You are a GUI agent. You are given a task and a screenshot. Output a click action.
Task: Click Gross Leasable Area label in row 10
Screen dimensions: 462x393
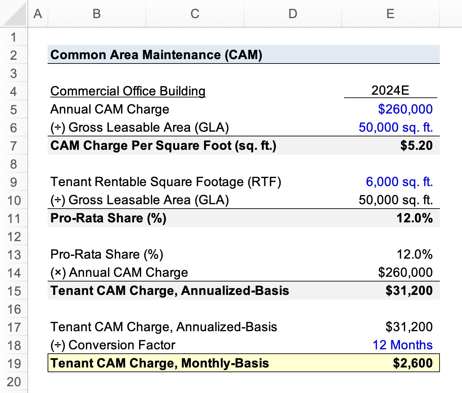click(139, 200)
